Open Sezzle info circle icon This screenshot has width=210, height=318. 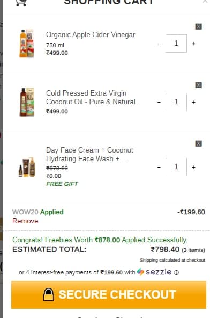click(176, 273)
